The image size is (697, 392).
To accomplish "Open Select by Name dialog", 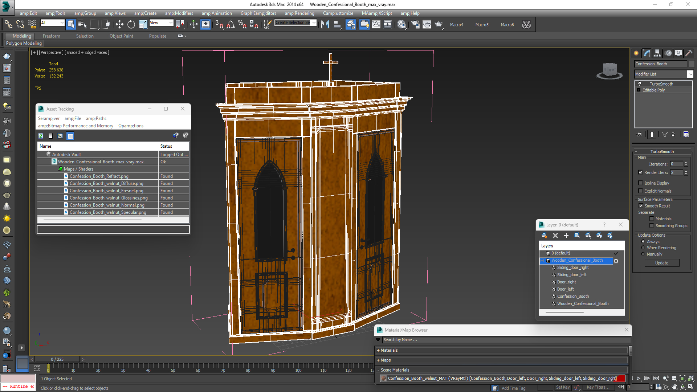I will point(82,24).
